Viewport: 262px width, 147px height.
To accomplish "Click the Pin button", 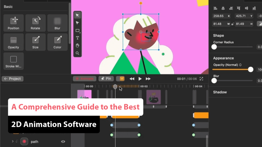I will [106, 79].
